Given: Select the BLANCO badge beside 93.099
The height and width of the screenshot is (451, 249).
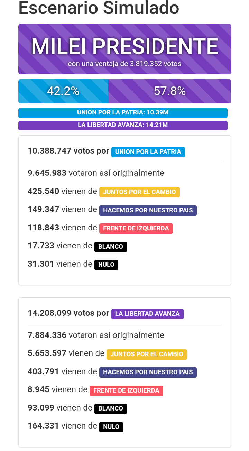Looking at the screenshot, I should pyautogui.click(x=111, y=408).
